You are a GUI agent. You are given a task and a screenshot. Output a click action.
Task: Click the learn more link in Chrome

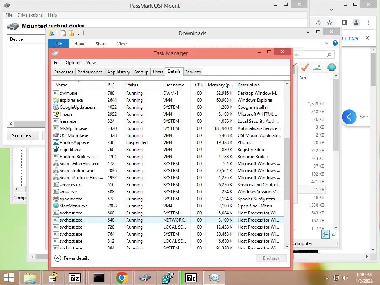350,38
